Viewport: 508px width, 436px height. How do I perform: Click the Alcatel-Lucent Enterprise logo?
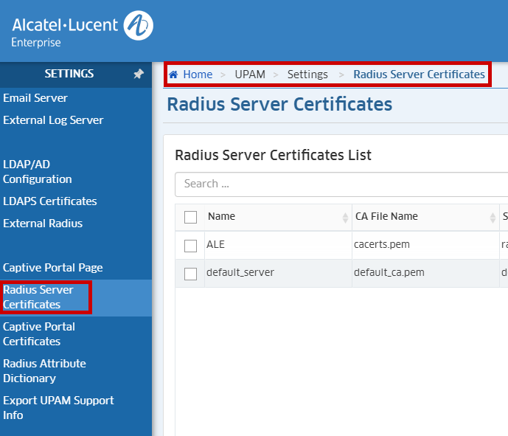click(x=82, y=30)
